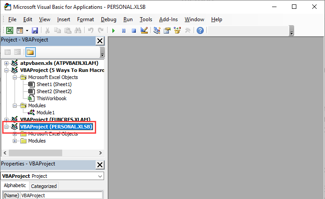The height and width of the screenshot is (199, 325).
Task: Close the Properties - VBAProject panel
Action: click(x=100, y=165)
